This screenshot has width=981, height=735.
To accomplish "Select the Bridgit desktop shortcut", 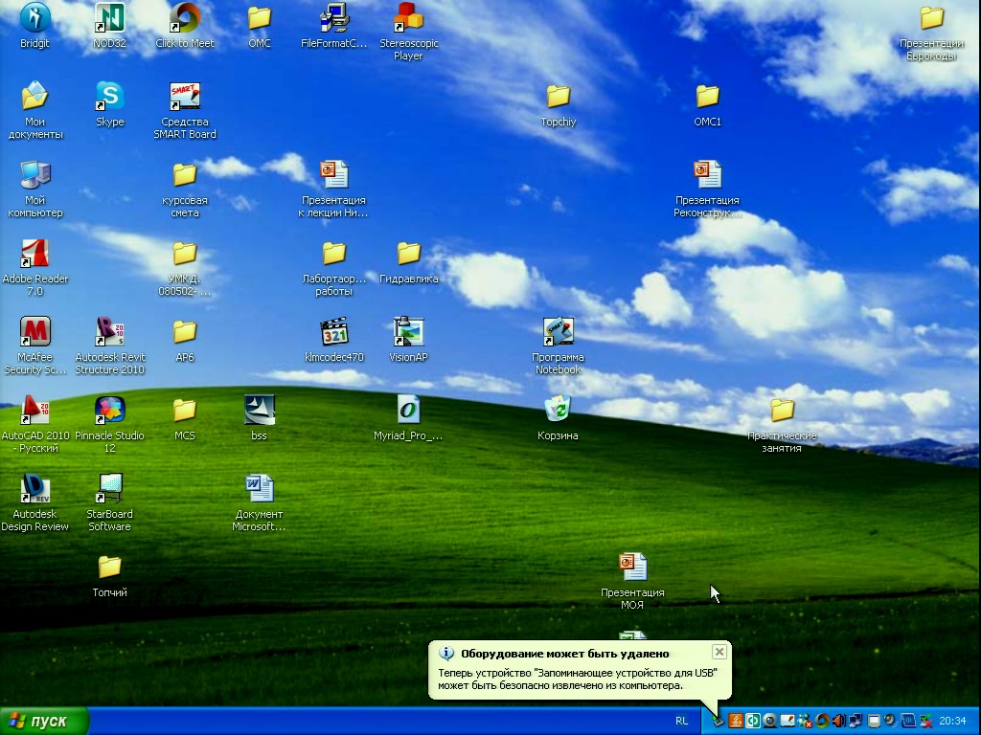I will coord(34,25).
